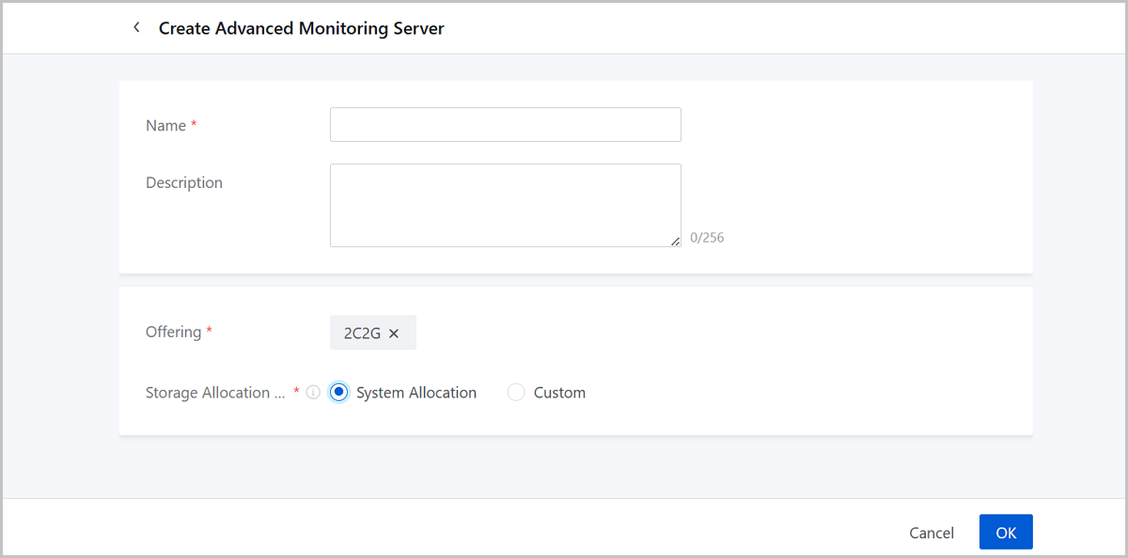Click the resize handle of the Description box
This screenshot has width=1128, height=558.
675,241
